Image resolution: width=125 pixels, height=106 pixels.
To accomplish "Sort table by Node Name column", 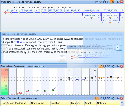I will pos(41,103).
